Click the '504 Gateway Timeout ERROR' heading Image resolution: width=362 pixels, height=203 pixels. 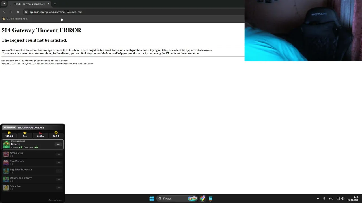coord(41,30)
